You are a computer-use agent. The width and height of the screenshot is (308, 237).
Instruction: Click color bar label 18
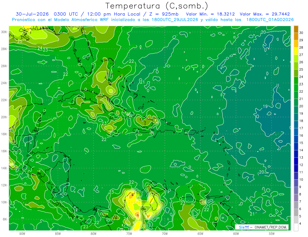pyautogui.click(x=301, y=121)
